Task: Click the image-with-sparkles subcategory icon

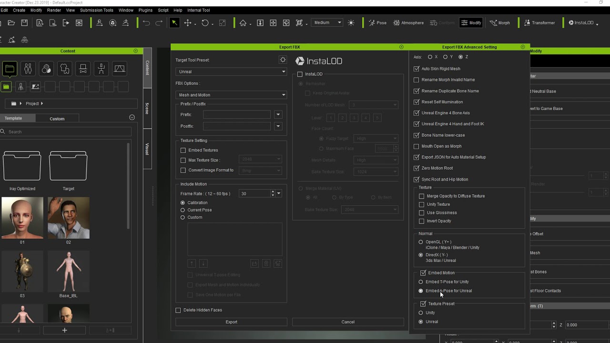Action: tap(35, 87)
